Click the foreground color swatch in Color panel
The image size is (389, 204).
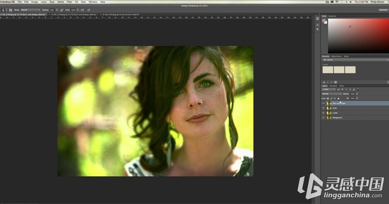(324, 21)
